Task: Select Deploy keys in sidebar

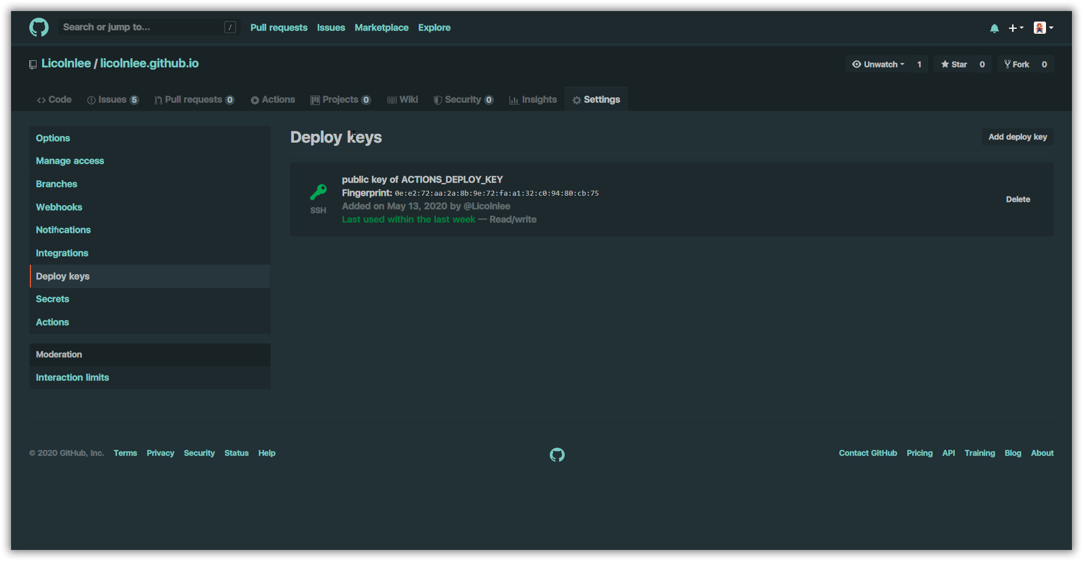Action: coord(150,276)
